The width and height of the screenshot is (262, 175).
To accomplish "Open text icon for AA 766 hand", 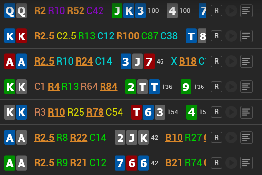I will (x=246, y=163).
